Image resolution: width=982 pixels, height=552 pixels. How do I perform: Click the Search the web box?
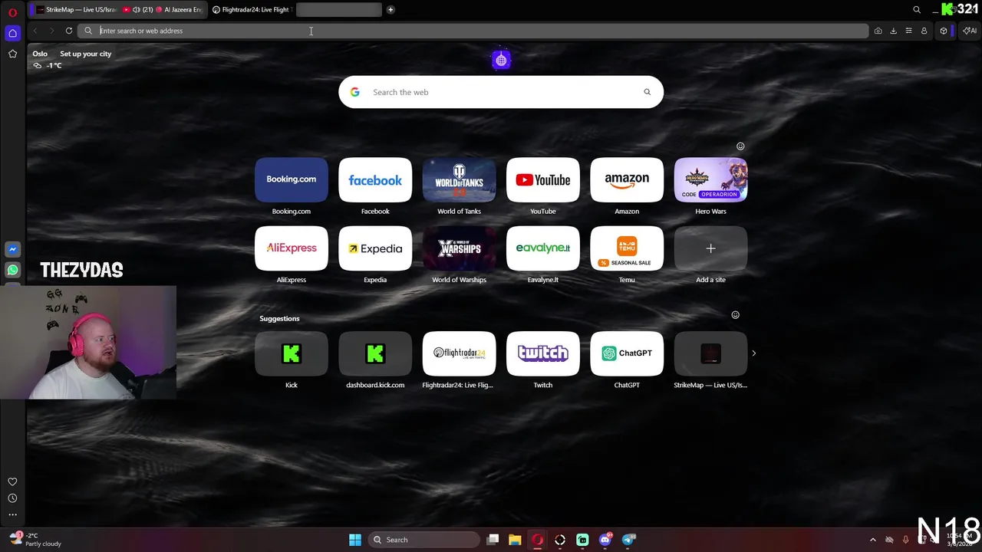click(x=501, y=92)
